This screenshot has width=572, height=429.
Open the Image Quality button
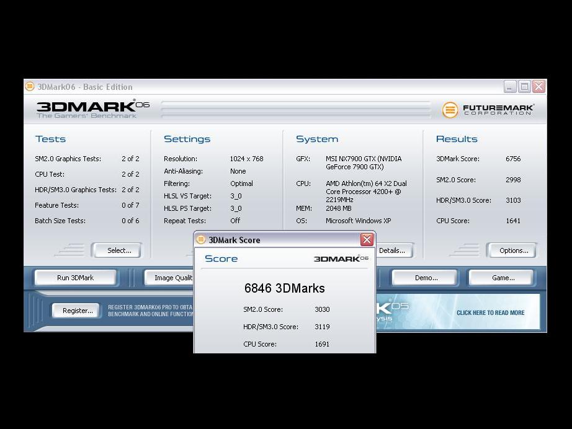[169, 278]
